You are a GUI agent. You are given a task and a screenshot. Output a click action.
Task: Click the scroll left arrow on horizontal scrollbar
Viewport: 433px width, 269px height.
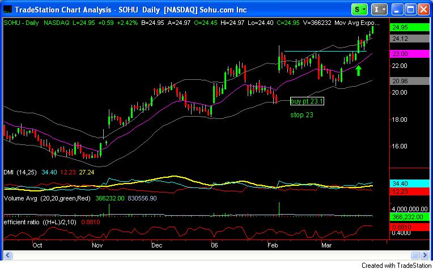[7, 254]
